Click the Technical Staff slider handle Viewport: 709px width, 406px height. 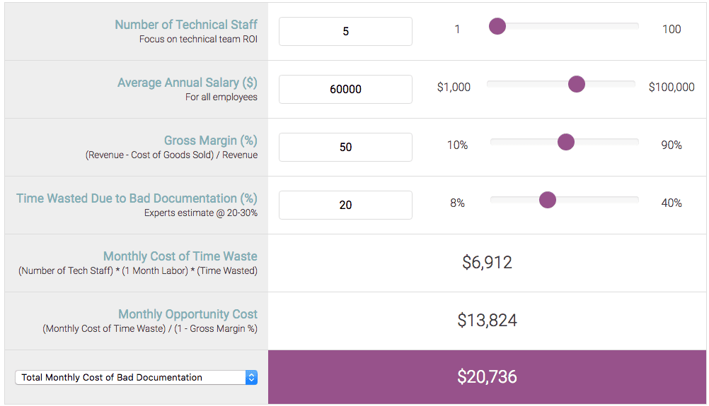pyautogui.click(x=497, y=27)
